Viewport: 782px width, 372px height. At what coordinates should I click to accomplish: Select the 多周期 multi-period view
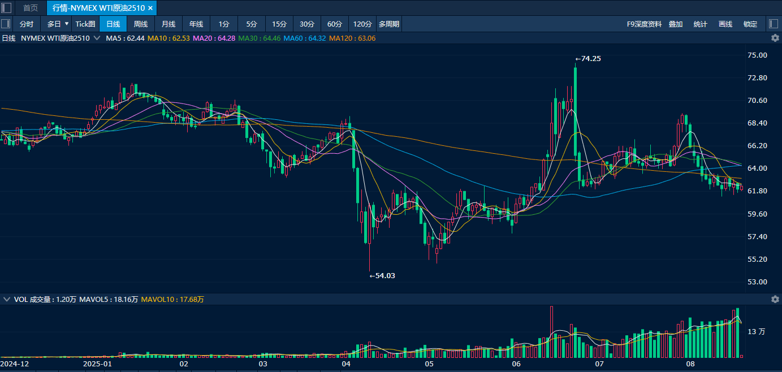coord(389,24)
